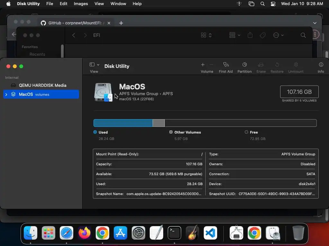Image resolution: width=329 pixels, height=246 pixels.
Task: Click the Restore toolbar icon
Action: [277, 65]
